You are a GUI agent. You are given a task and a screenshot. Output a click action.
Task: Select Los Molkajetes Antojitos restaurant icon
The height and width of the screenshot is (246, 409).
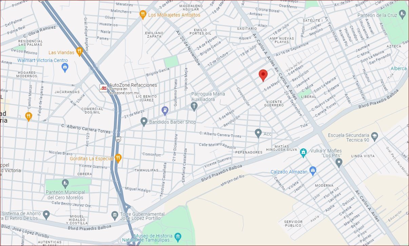click(143, 15)
